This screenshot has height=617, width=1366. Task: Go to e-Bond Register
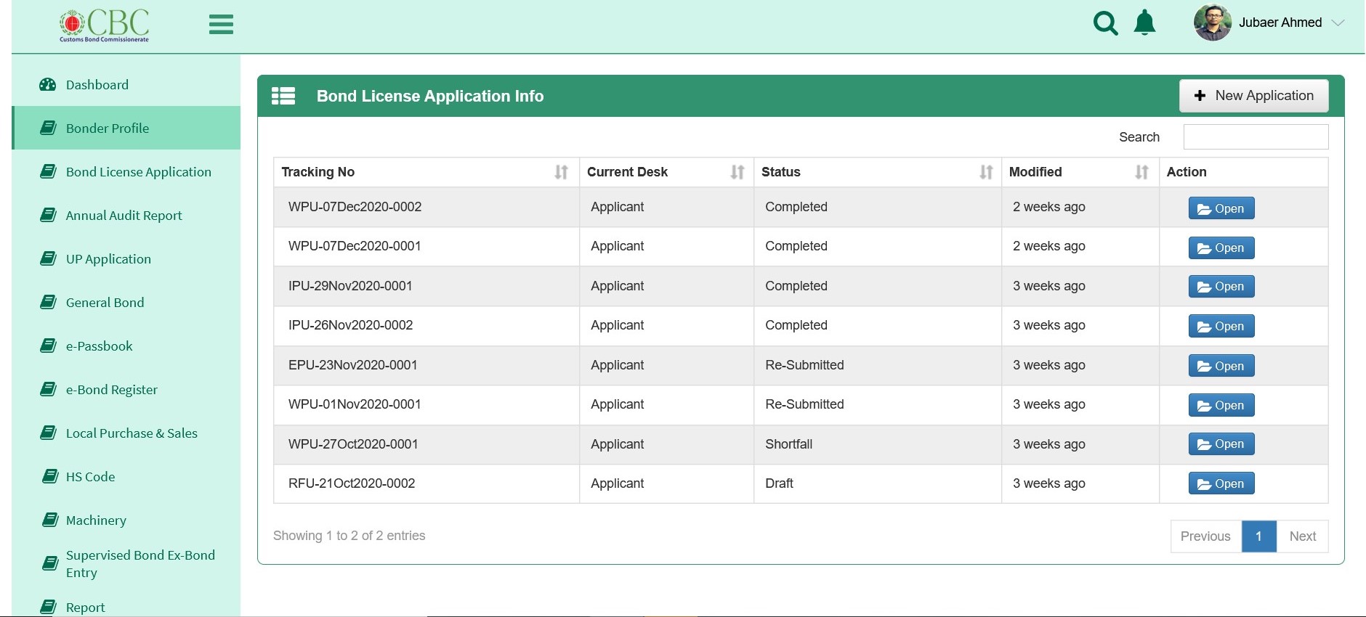(126, 390)
